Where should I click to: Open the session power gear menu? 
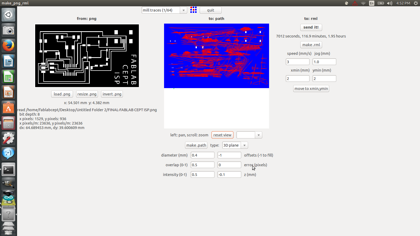click(416, 3)
